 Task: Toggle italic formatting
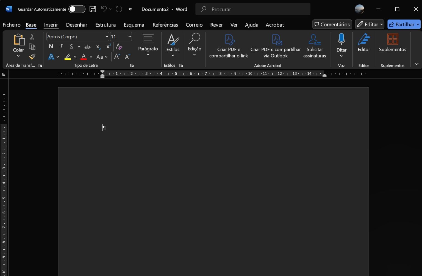pos(61,47)
